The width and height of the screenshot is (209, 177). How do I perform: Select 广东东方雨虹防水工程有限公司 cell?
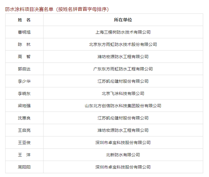123,69
